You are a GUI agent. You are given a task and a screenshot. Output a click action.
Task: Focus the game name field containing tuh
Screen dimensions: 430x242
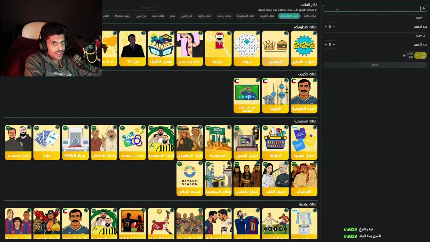click(375, 8)
